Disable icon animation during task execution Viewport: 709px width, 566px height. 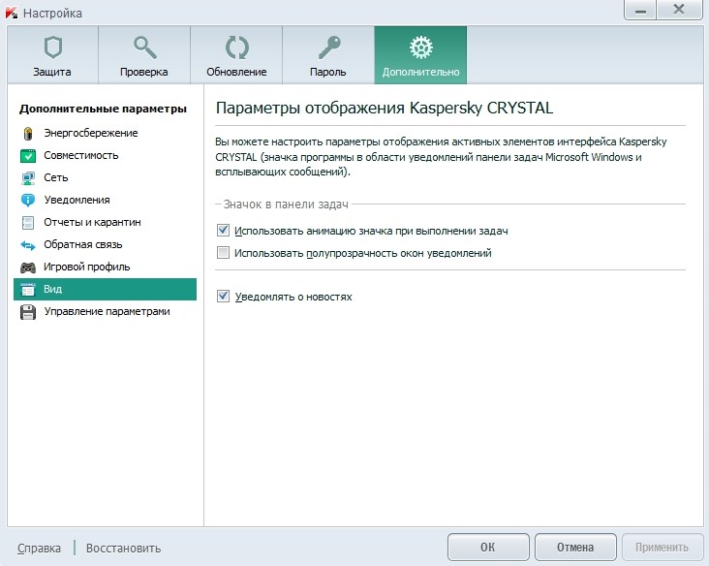click(224, 231)
